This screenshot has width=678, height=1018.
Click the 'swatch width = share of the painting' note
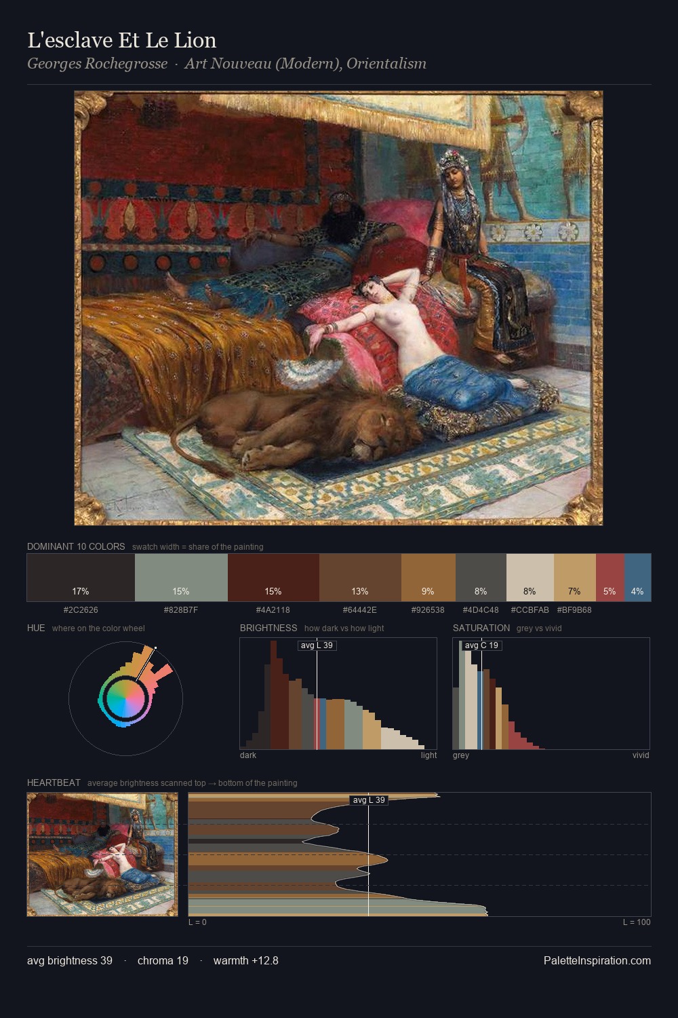coord(198,547)
